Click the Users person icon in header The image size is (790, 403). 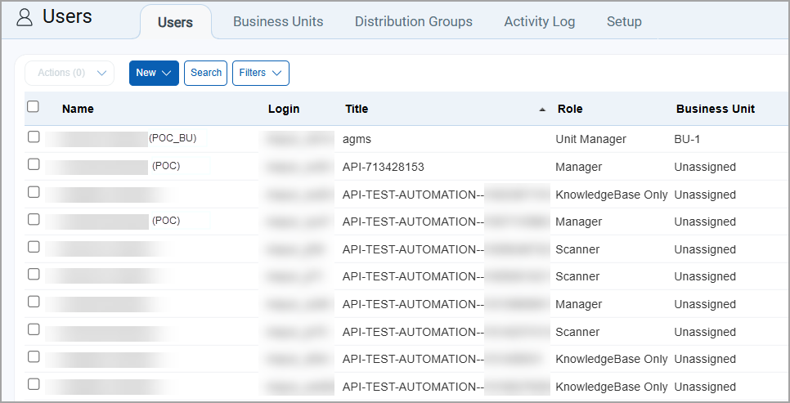(25, 17)
